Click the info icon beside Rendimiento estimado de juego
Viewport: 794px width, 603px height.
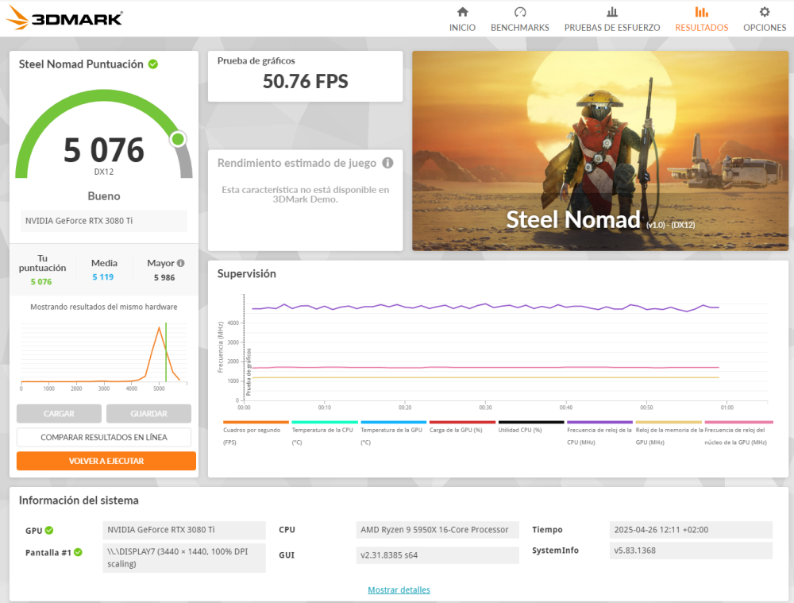(387, 163)
